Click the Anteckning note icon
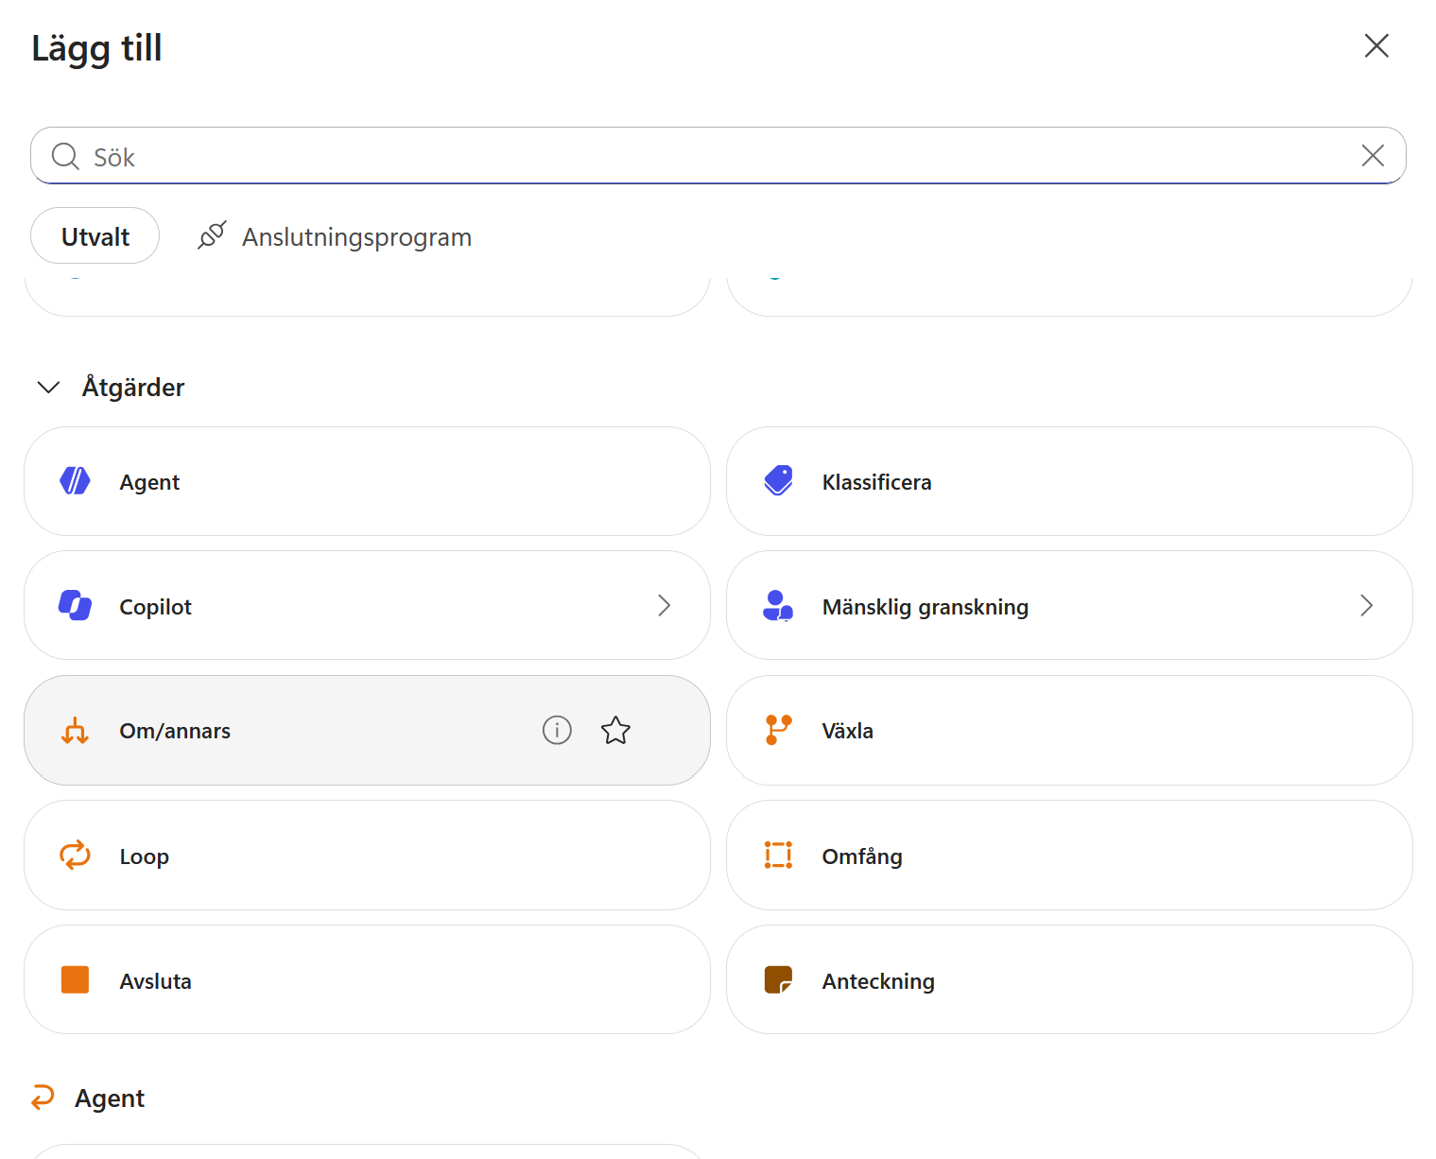 pyautogui.click(x=778, y=980)
